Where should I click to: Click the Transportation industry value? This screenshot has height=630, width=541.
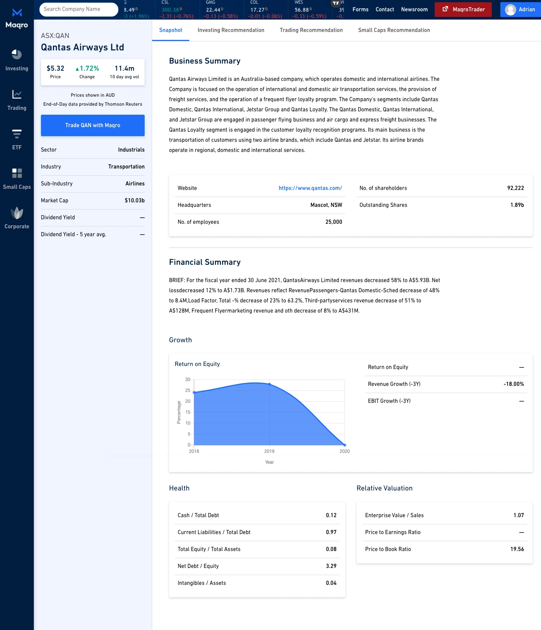point(126,167)
